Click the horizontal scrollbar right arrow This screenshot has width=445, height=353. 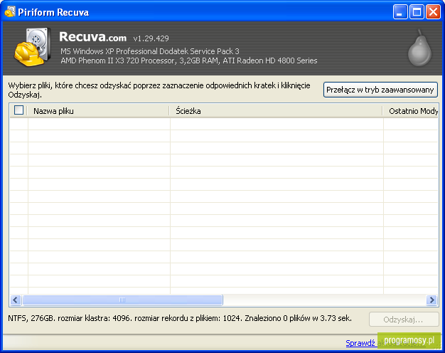click(x=431, y=300)
